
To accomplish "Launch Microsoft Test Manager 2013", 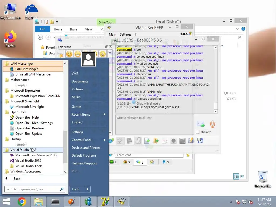I will point(33,155).
